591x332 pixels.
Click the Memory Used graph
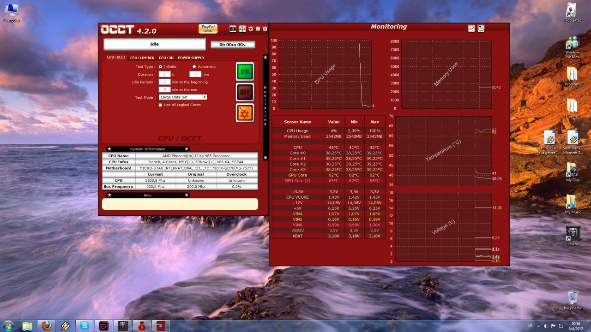tap(446, 74)
